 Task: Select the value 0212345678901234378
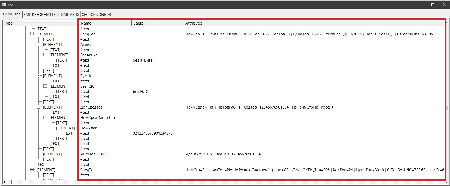click(153, 133)
